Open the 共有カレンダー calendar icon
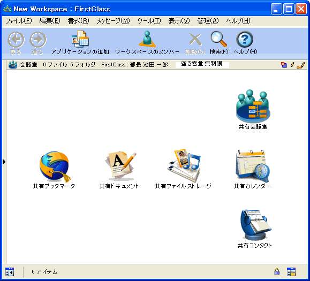This screenshot has width=310, height=281. pos(253,166)
